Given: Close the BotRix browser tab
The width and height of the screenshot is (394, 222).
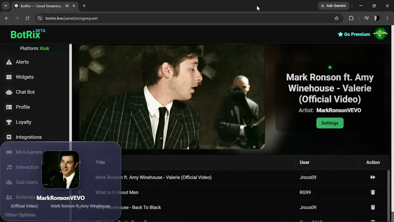Looking at the screenshot, I should [x=74, y=6].
